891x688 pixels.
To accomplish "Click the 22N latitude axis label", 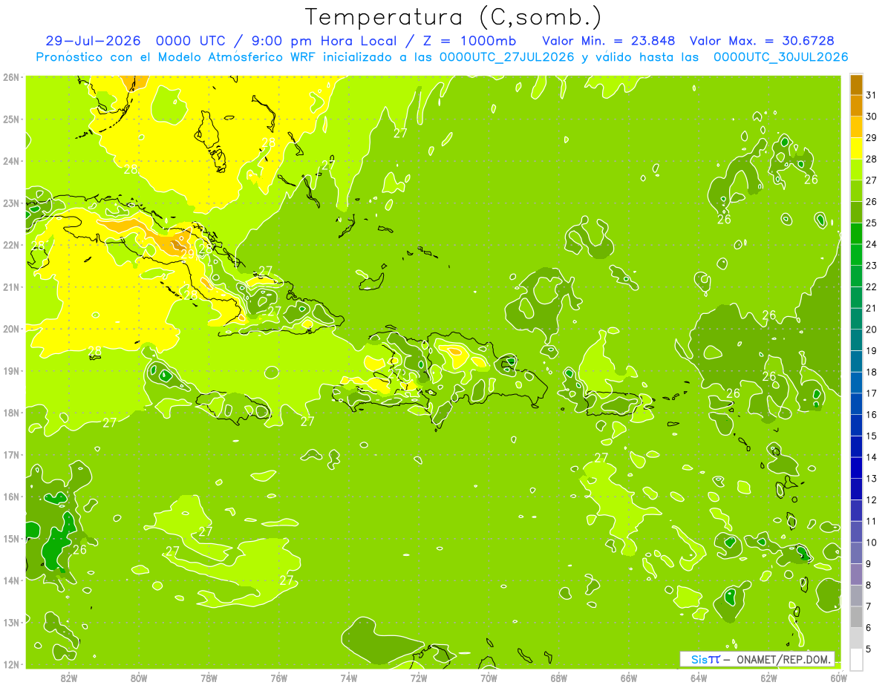I will point(11,245).
